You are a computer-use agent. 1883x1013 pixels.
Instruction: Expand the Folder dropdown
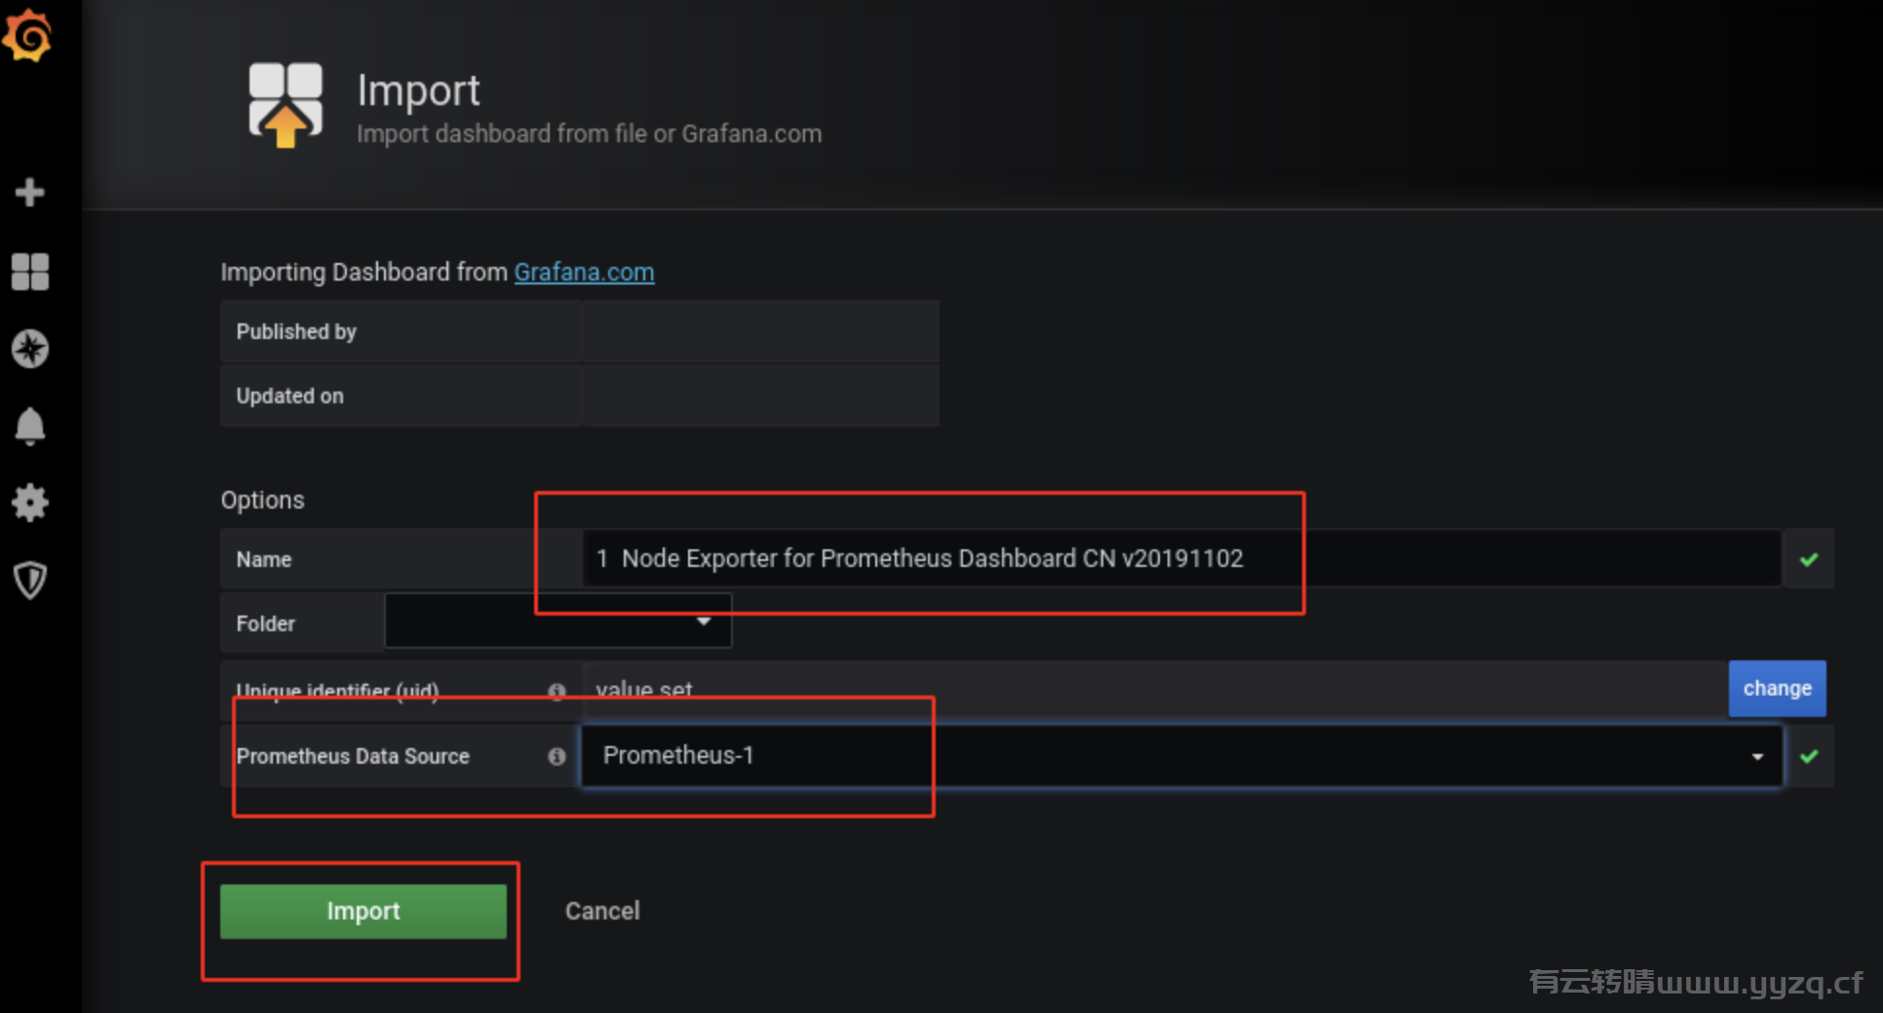click(x=558, y=621)
